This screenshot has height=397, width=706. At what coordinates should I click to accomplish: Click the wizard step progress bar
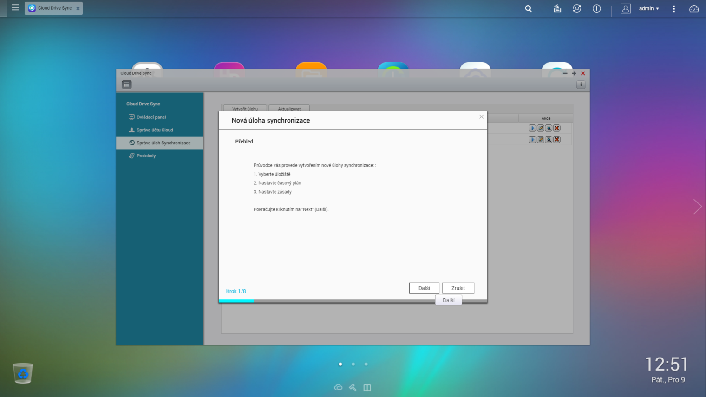353,301
